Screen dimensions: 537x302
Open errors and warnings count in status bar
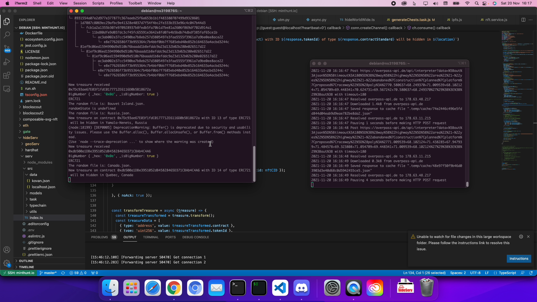78,273
